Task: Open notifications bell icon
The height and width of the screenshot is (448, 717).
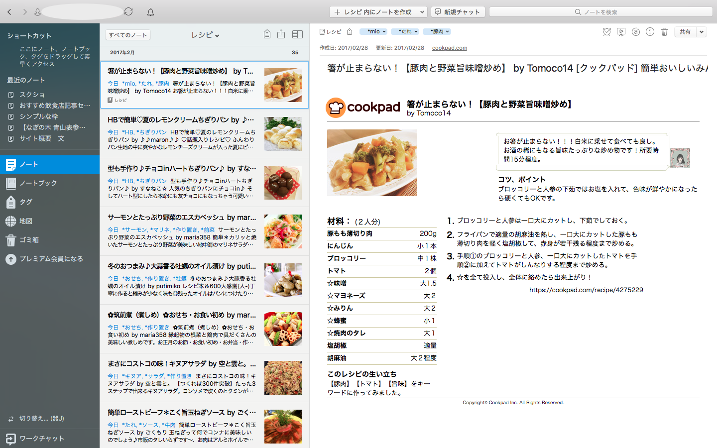Action: [150, 12]
